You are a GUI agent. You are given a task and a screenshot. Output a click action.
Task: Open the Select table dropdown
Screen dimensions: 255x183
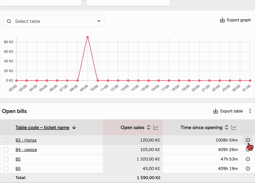(x=54, y=21)
